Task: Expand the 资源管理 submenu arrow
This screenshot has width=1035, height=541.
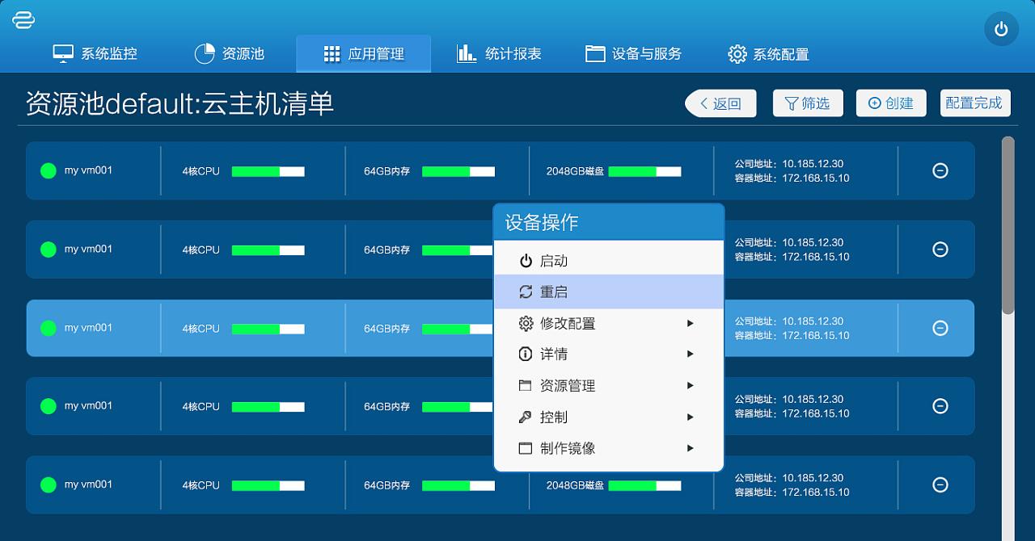Action: coord(691,386)
